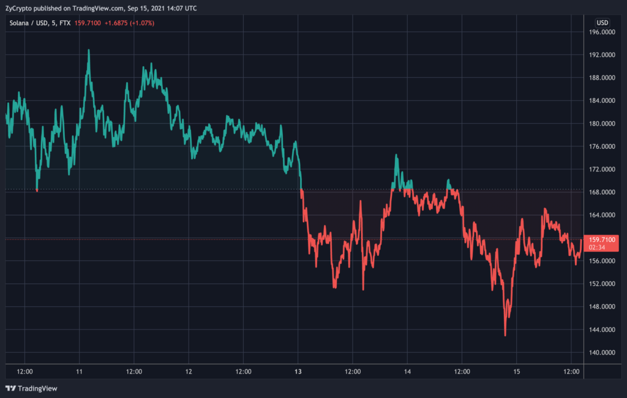Viewport: 627px width, 398px height.
Task: Click the date label 11 on time axis
Action: [x=79, y=372]
